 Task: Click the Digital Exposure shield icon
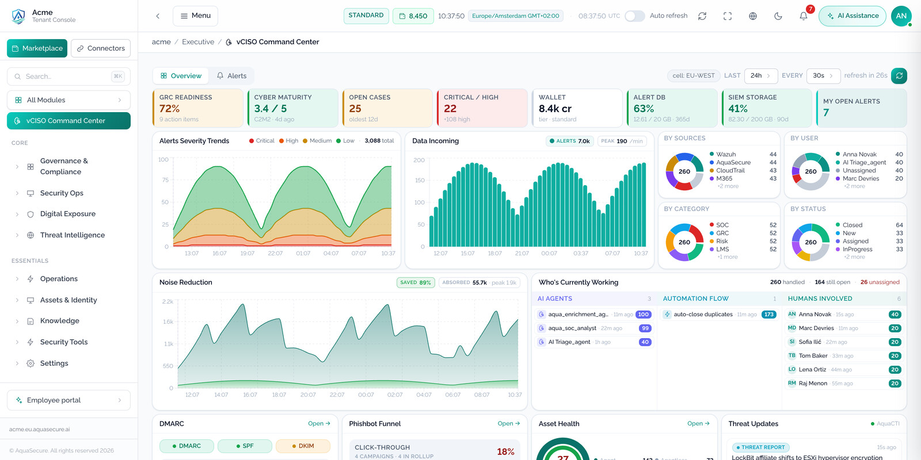[x=31, y=214]
